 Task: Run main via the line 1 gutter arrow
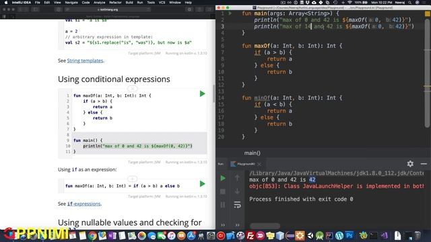(x=230, y=13)
